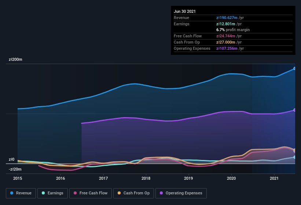The height and width of the screenshot is (205, 301).
Task: Toggle the Operating Expenses legend button
Action: (x=181, y=193)
